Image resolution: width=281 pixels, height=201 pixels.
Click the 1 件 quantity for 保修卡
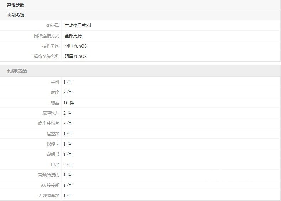tap(67, 144)
